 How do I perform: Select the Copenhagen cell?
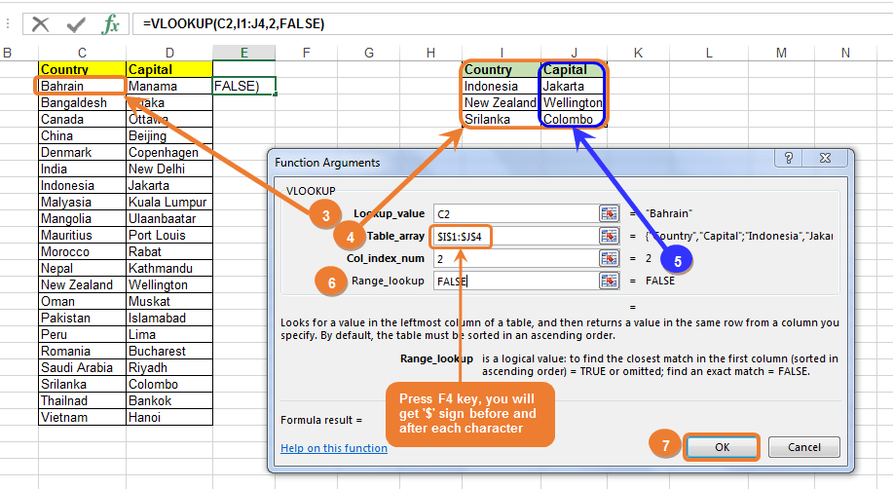point(169,152)
